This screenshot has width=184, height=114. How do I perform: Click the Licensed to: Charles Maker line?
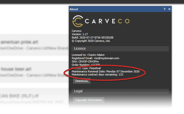88,55
